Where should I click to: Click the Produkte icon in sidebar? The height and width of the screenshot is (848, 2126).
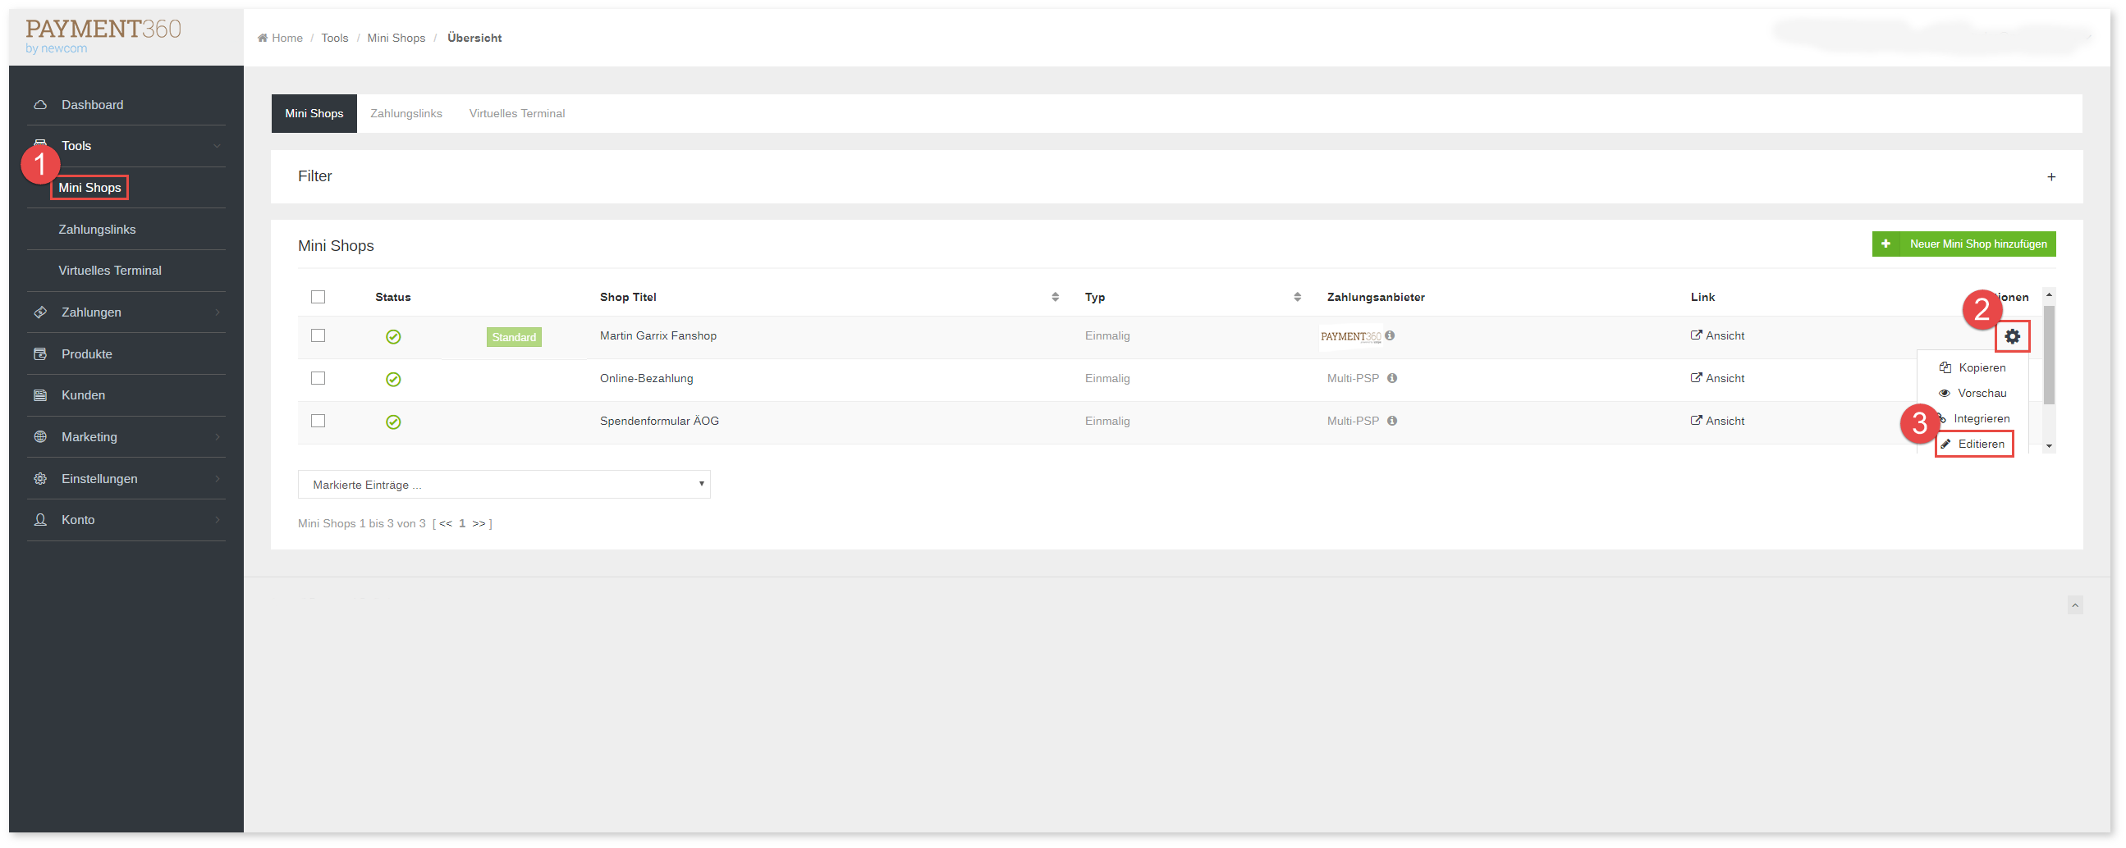39,354
